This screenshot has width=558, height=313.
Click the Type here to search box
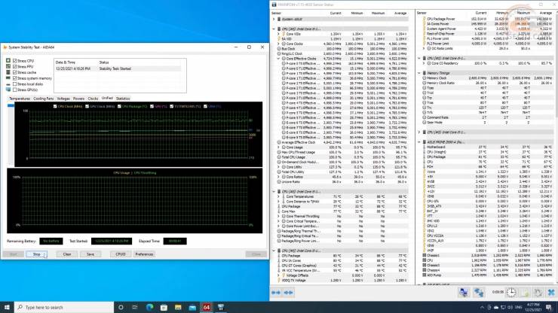pos(64,307)
